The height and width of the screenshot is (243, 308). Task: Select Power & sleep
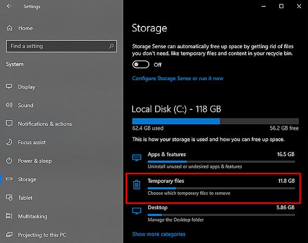(x=35, y=161)
